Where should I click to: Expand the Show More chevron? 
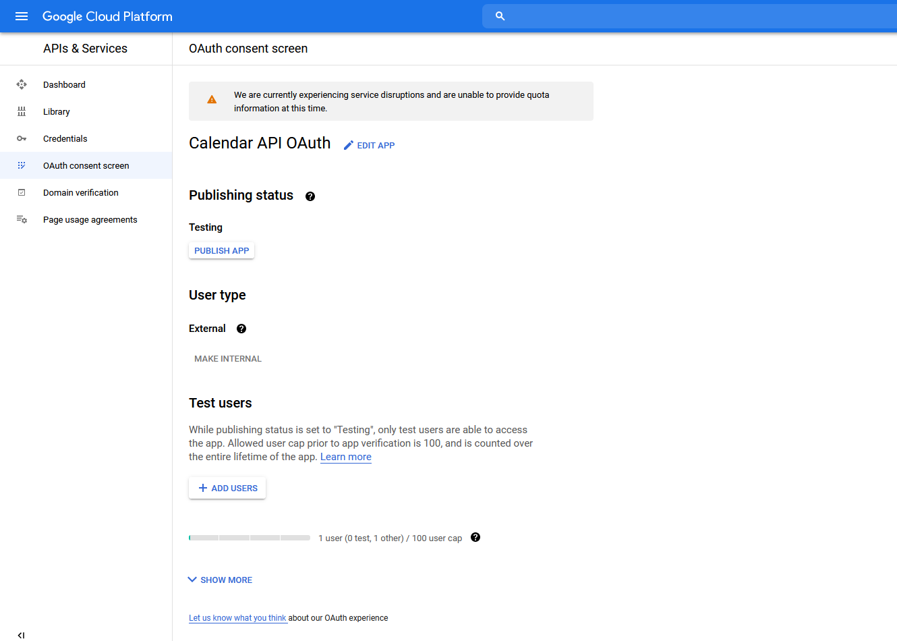point(192,580)
